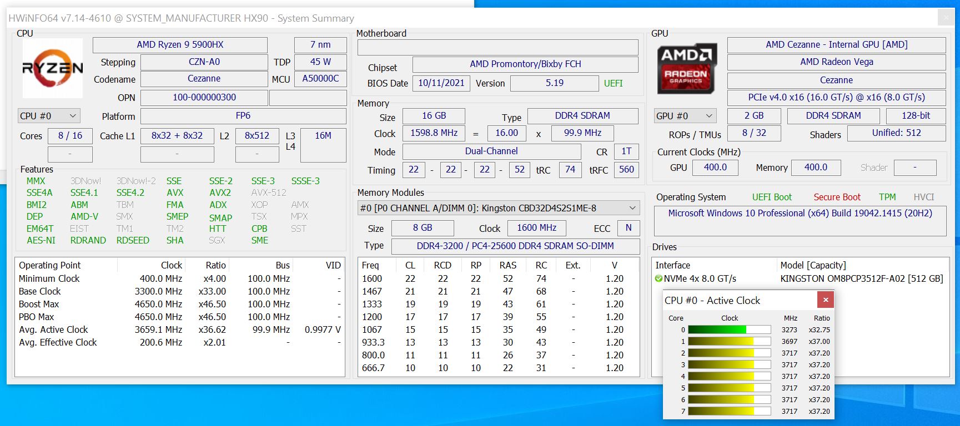Screen dimensions: 960x426
Task: Click the Cores 8 / 16 field
Action: (70, 136)
